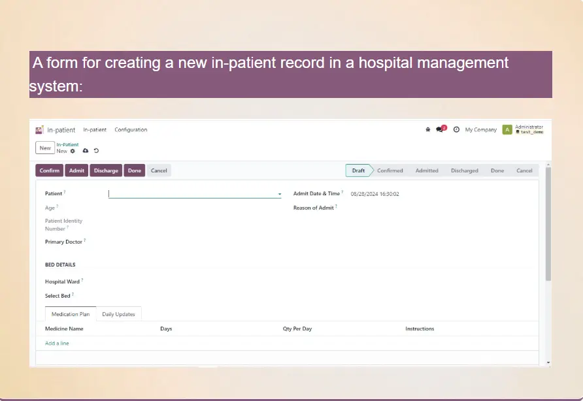Click the discard changes undo icon
The image size is (583, 401).
[x=96, y=151]
